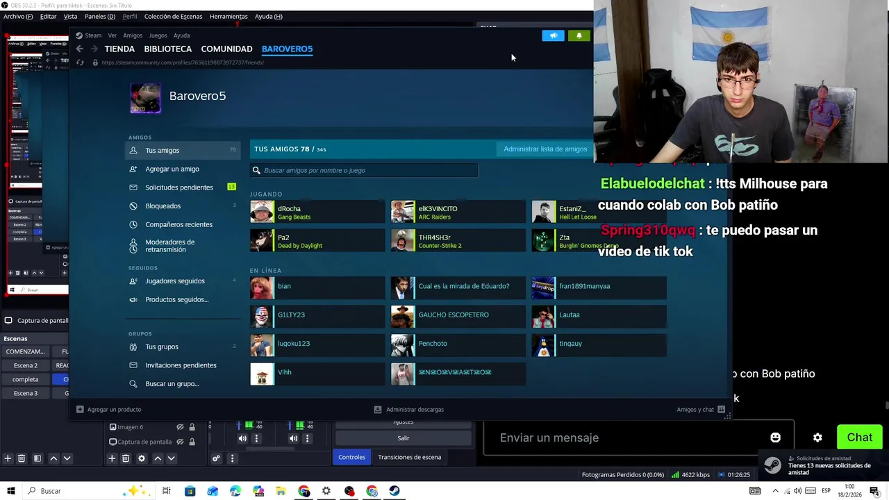Toggle lock on Imagen 6 source
Screen dimensions: 889x500
click(x=192, y=427)
